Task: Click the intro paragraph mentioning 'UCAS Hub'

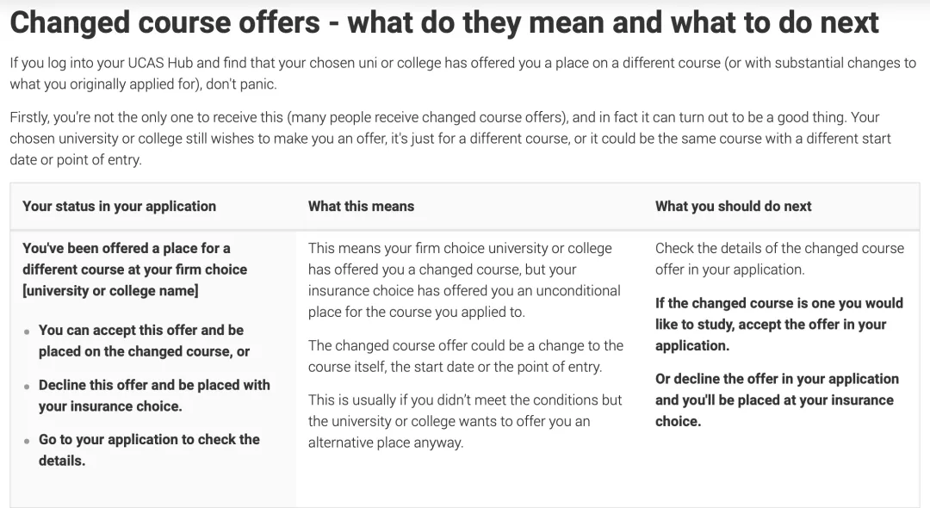Action: coord(462,73)
